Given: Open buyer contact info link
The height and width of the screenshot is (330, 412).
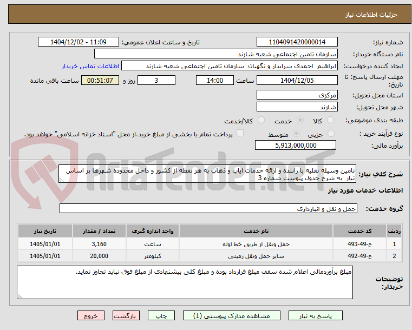Looking at the screenshot, I should [x=90, y=66].
